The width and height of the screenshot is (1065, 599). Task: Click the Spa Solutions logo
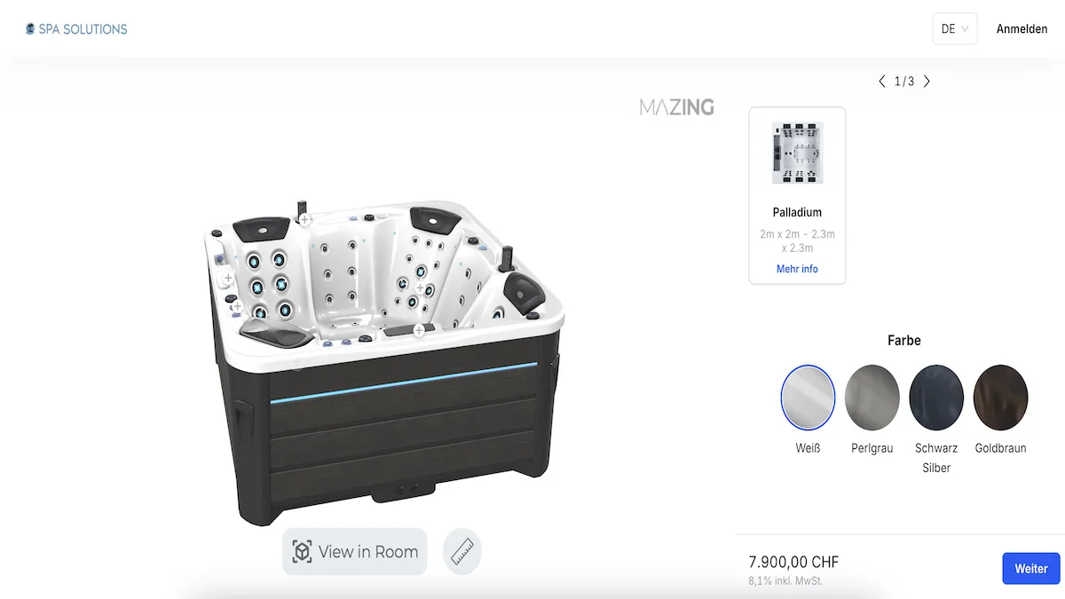(76, 29)
